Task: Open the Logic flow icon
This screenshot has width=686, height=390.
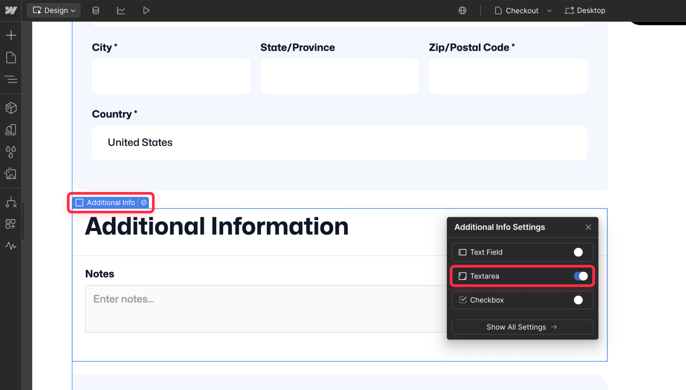Action: [11, 202]
